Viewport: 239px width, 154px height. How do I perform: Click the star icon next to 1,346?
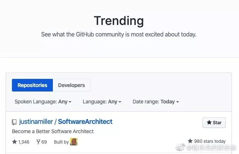(15, 142)
